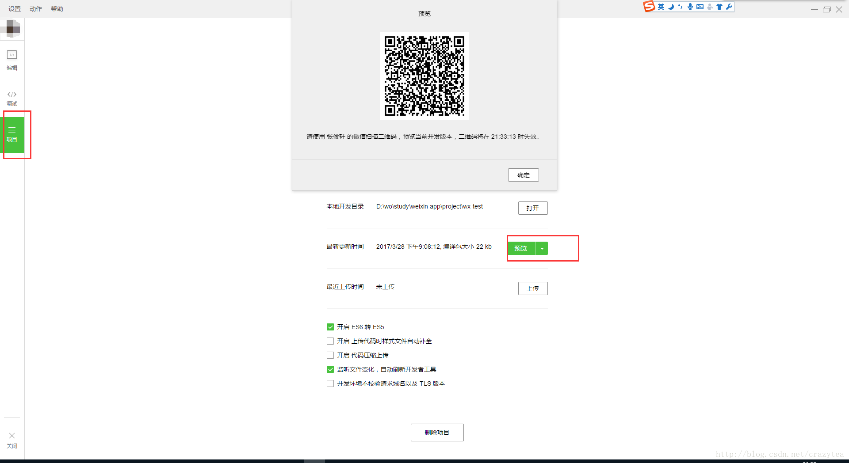Click the path D:\wo\study\weixin app\project\wx-test
The height and width of the screenshot is (463, 849).
coord(429,206)
